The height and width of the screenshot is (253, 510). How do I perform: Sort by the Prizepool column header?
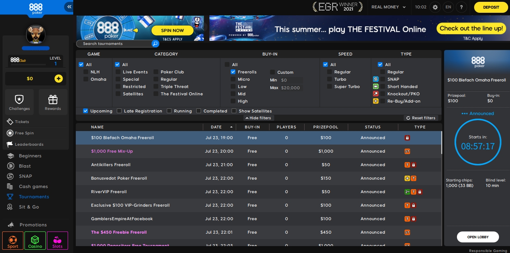(326, 127)
